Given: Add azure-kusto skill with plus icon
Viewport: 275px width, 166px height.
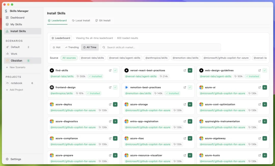Looking at the screenshot, I should [x=265, y=155].
